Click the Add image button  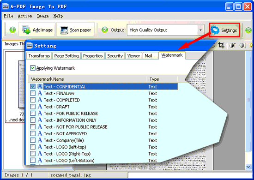click(x=37, y=30)
